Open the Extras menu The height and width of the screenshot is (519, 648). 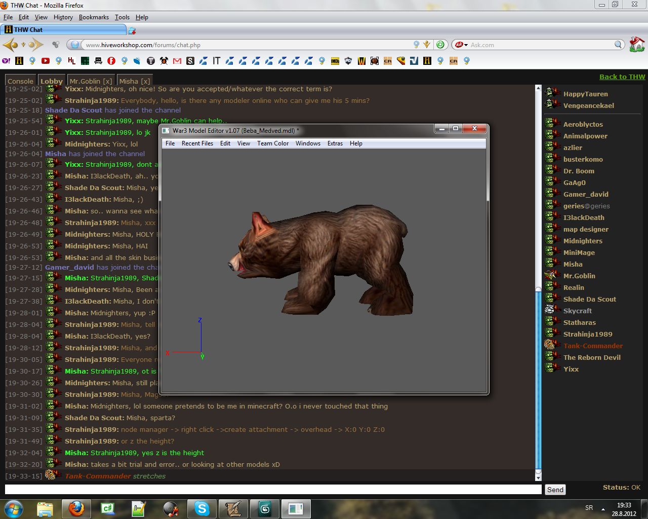point(335,143)
